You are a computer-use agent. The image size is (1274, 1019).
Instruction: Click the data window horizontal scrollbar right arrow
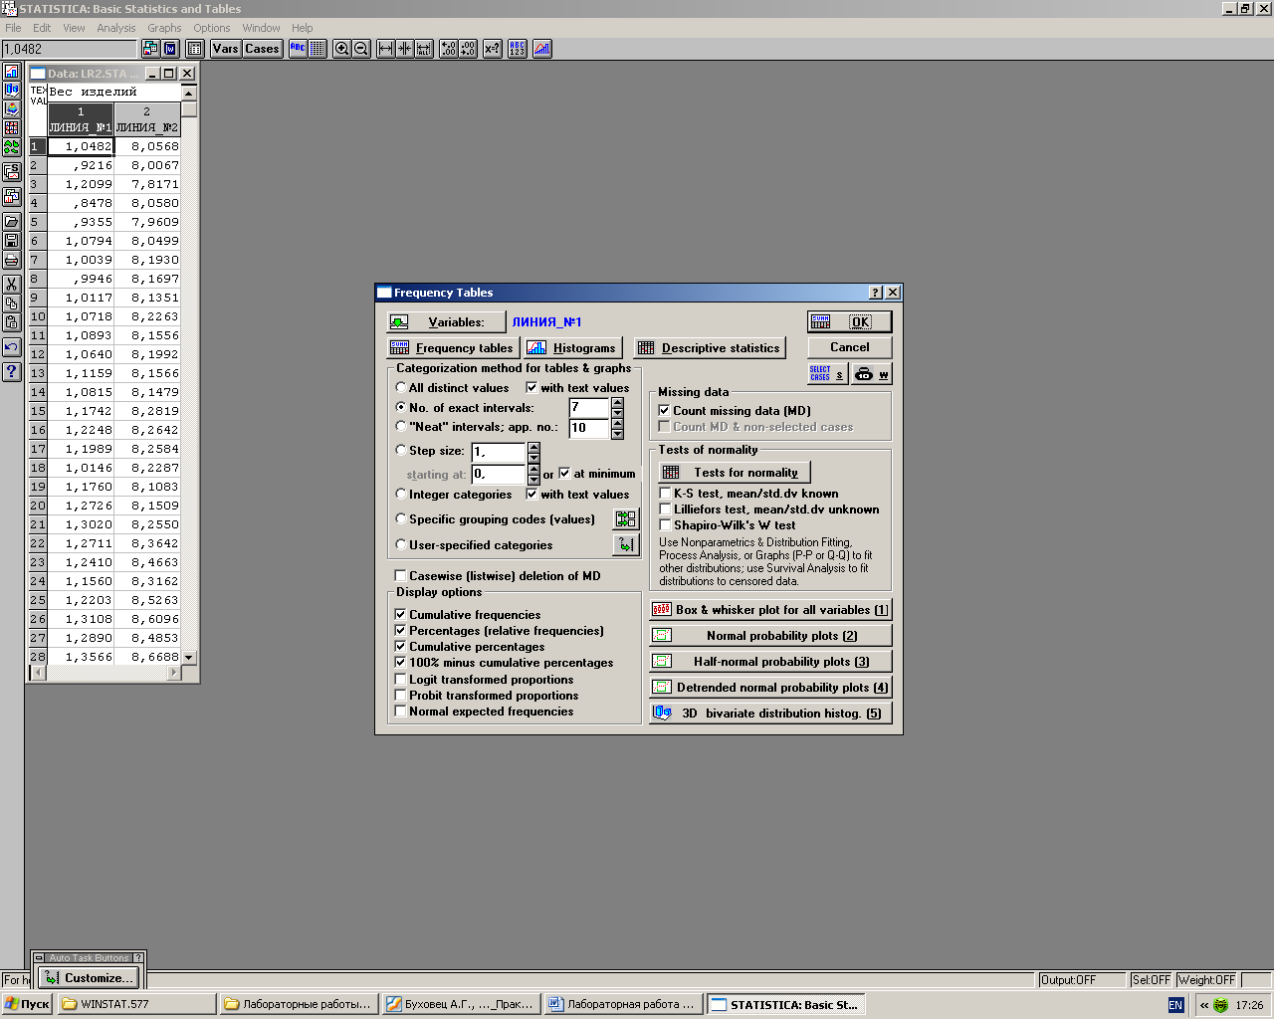pos(174,673)
